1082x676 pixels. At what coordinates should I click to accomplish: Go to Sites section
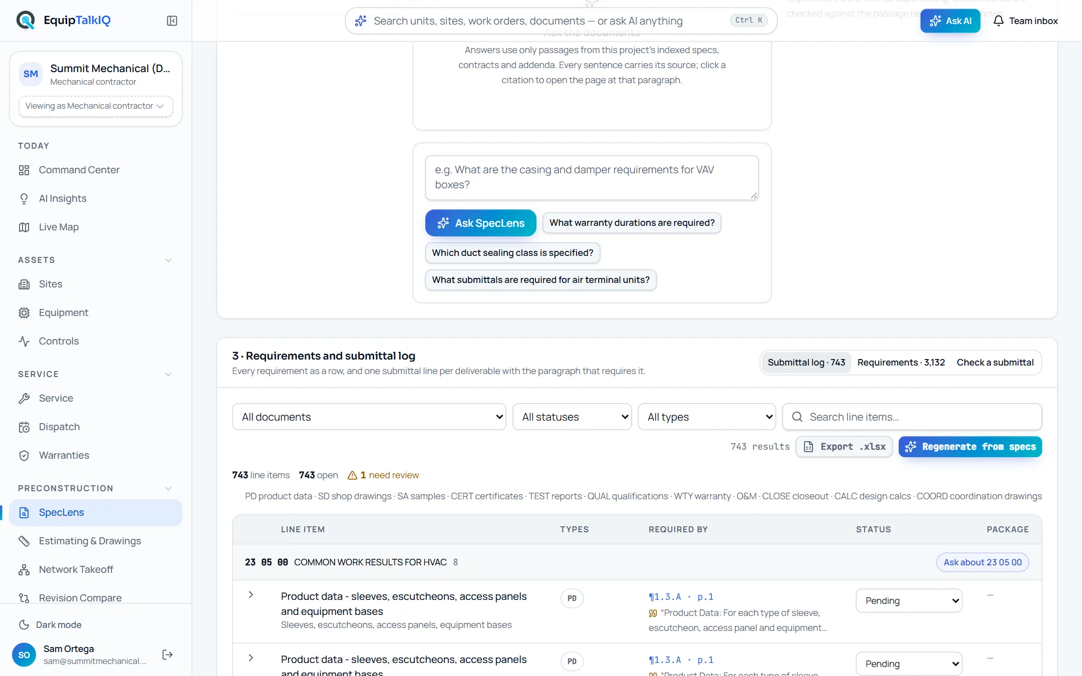tap(96, 284)
